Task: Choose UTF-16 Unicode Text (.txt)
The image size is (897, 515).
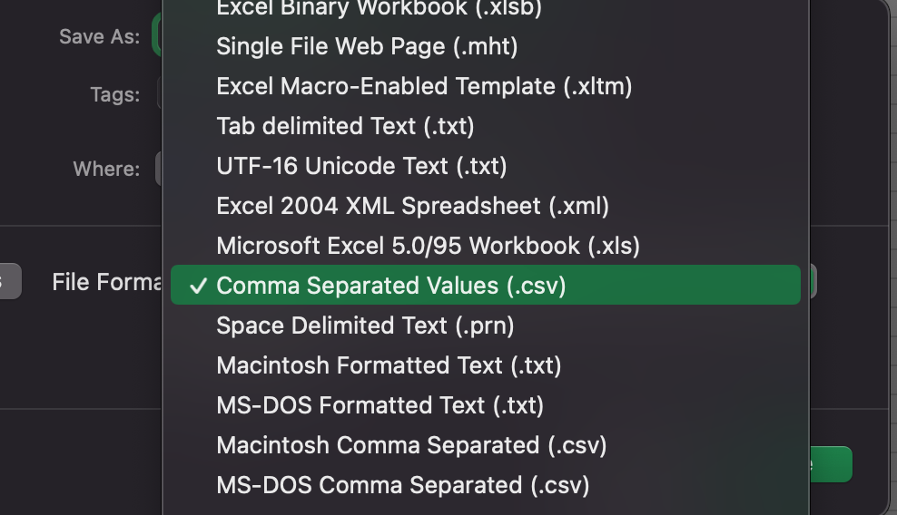Action: [x=361, y=166]
